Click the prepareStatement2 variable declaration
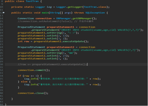 60,47
